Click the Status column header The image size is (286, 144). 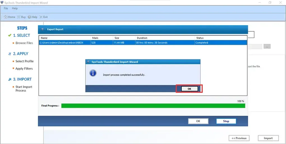200,38
